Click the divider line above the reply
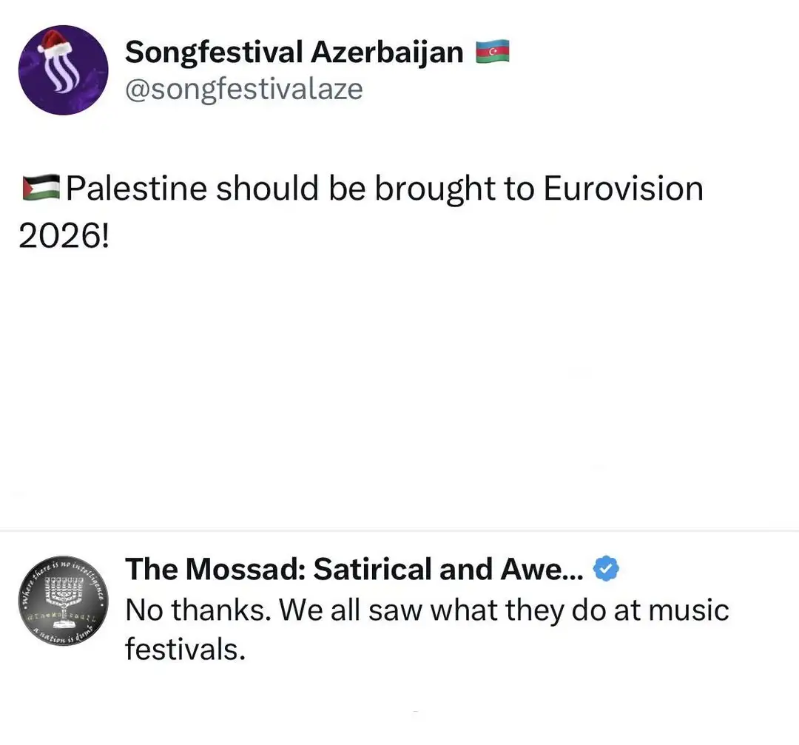The image size is (799, 745). pyautogui.click(x=399, y=530)
